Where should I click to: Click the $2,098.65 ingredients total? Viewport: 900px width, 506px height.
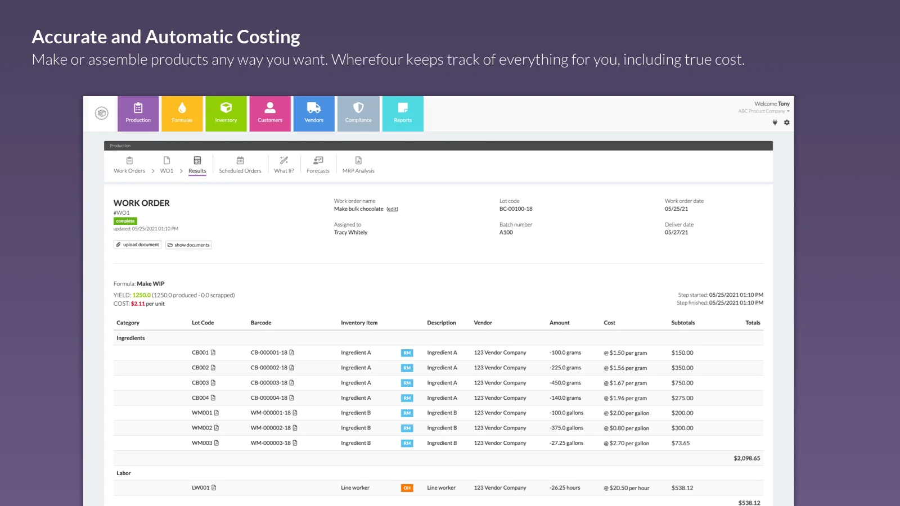tap(746, 458)
